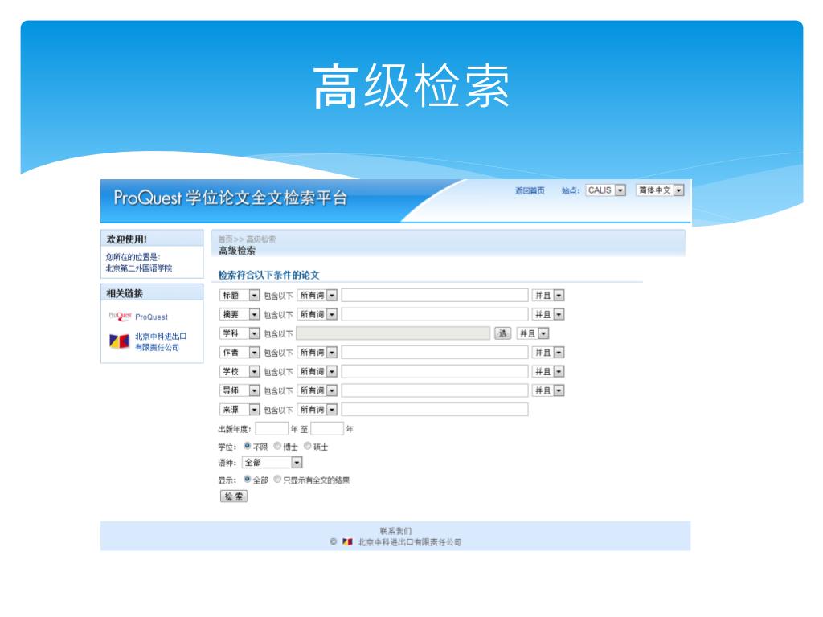Select the 博士 degree radio button

click(x=277, y=446)
